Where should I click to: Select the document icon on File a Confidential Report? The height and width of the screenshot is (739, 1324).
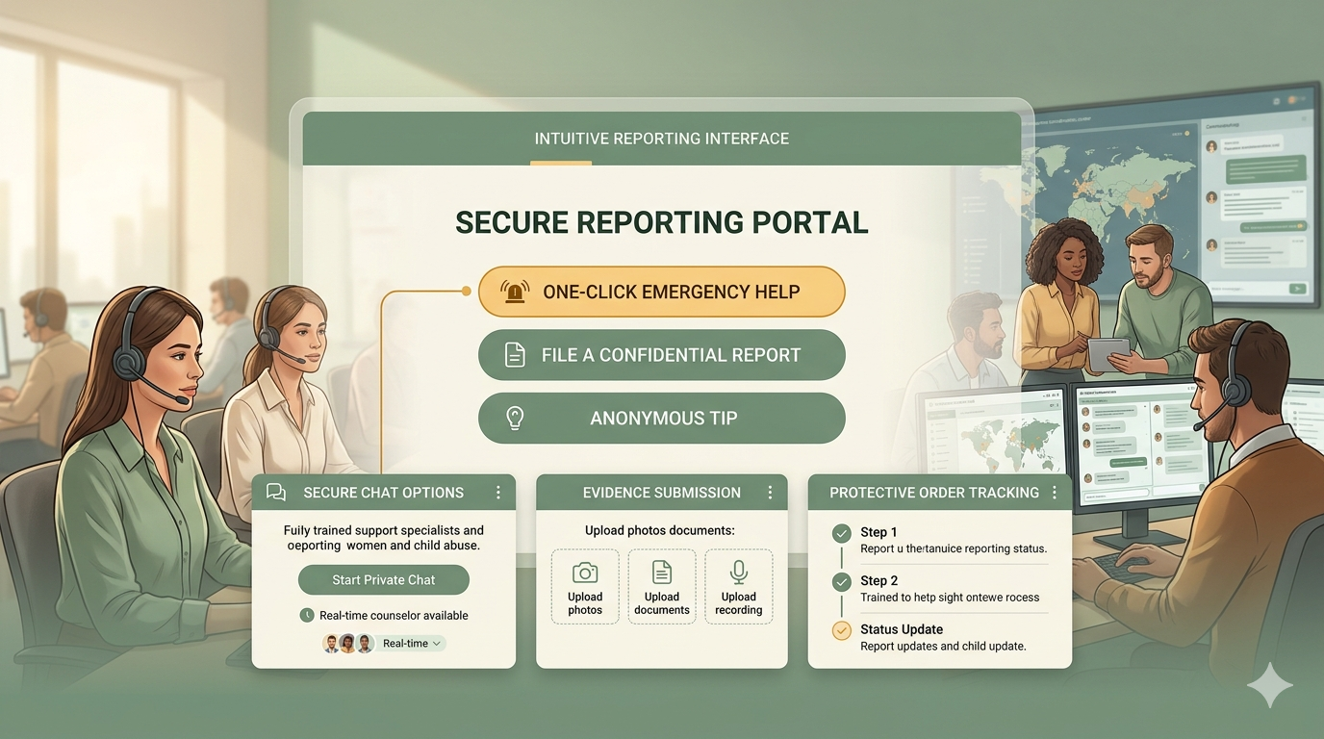[515, 354]
